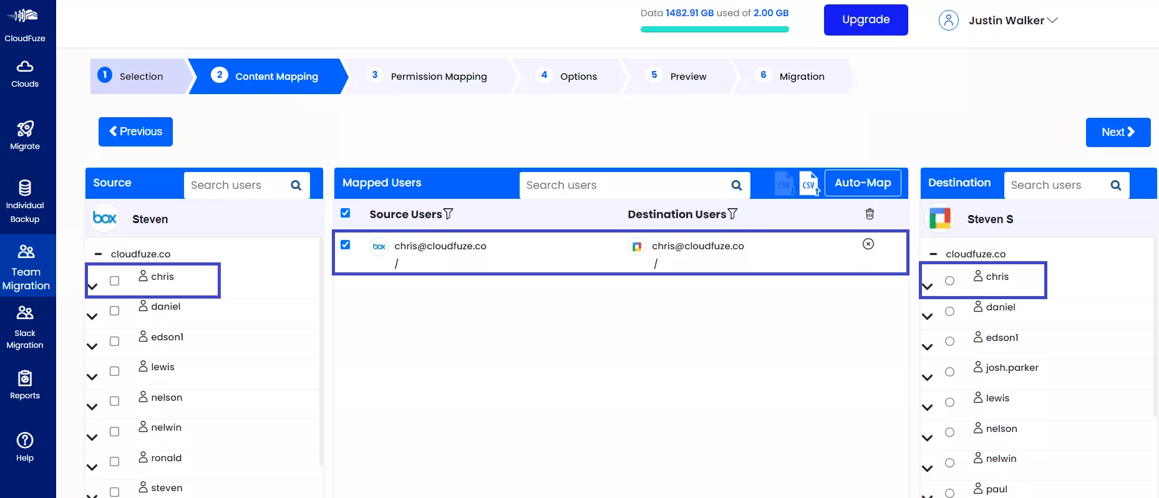Click the CSV upload icon

pyautogui.click(x=809, y=183)
